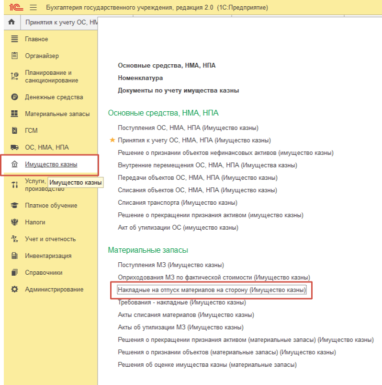The width and height of the screenshot is (382, 385).
Task: Click the Органайзер clipboard icon
Action: point(14,56)
